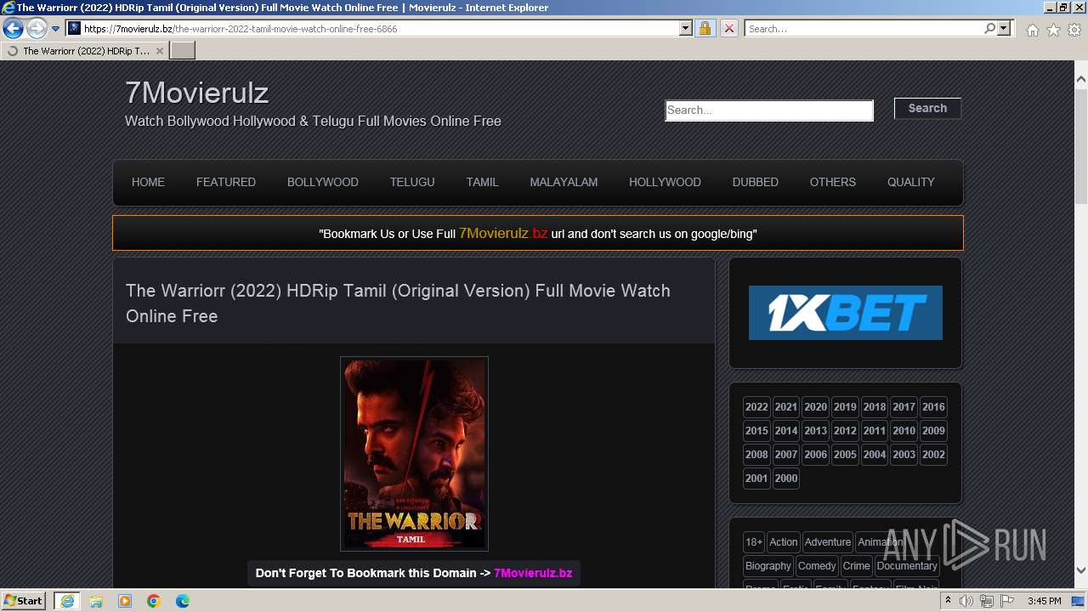
Task: Open a new blank tab
Action: pos(183,50)
